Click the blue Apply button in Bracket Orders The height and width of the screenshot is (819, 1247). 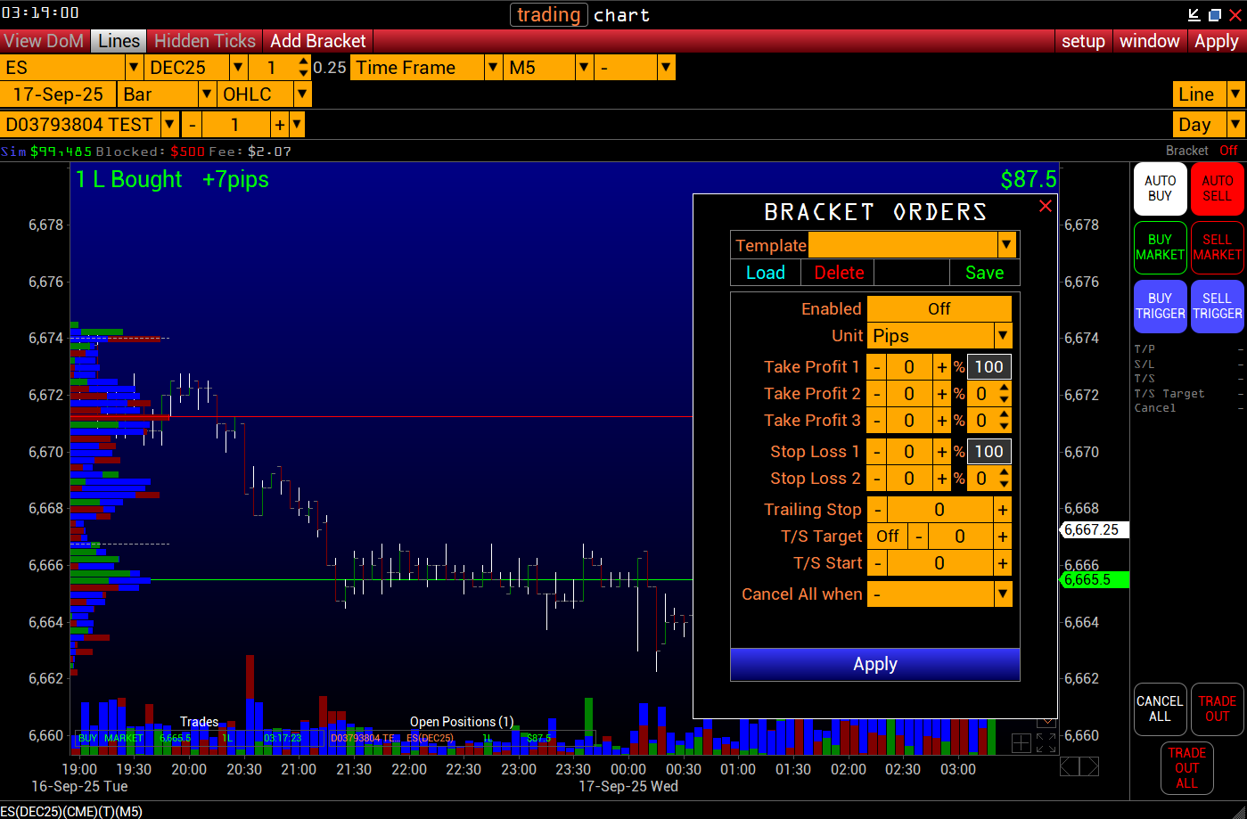[x=874, y=664]
